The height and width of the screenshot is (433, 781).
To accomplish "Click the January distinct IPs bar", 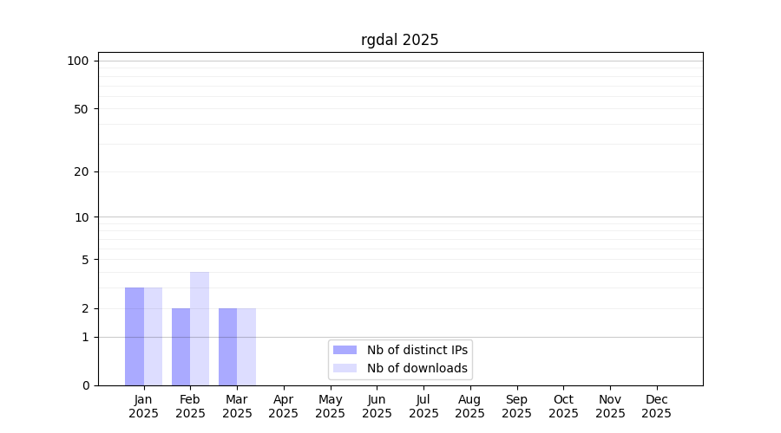I will [135, 336].
